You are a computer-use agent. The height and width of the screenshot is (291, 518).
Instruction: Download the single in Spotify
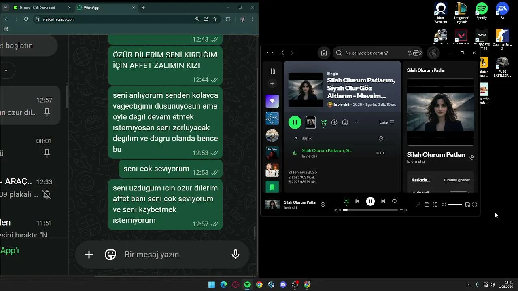345,122
